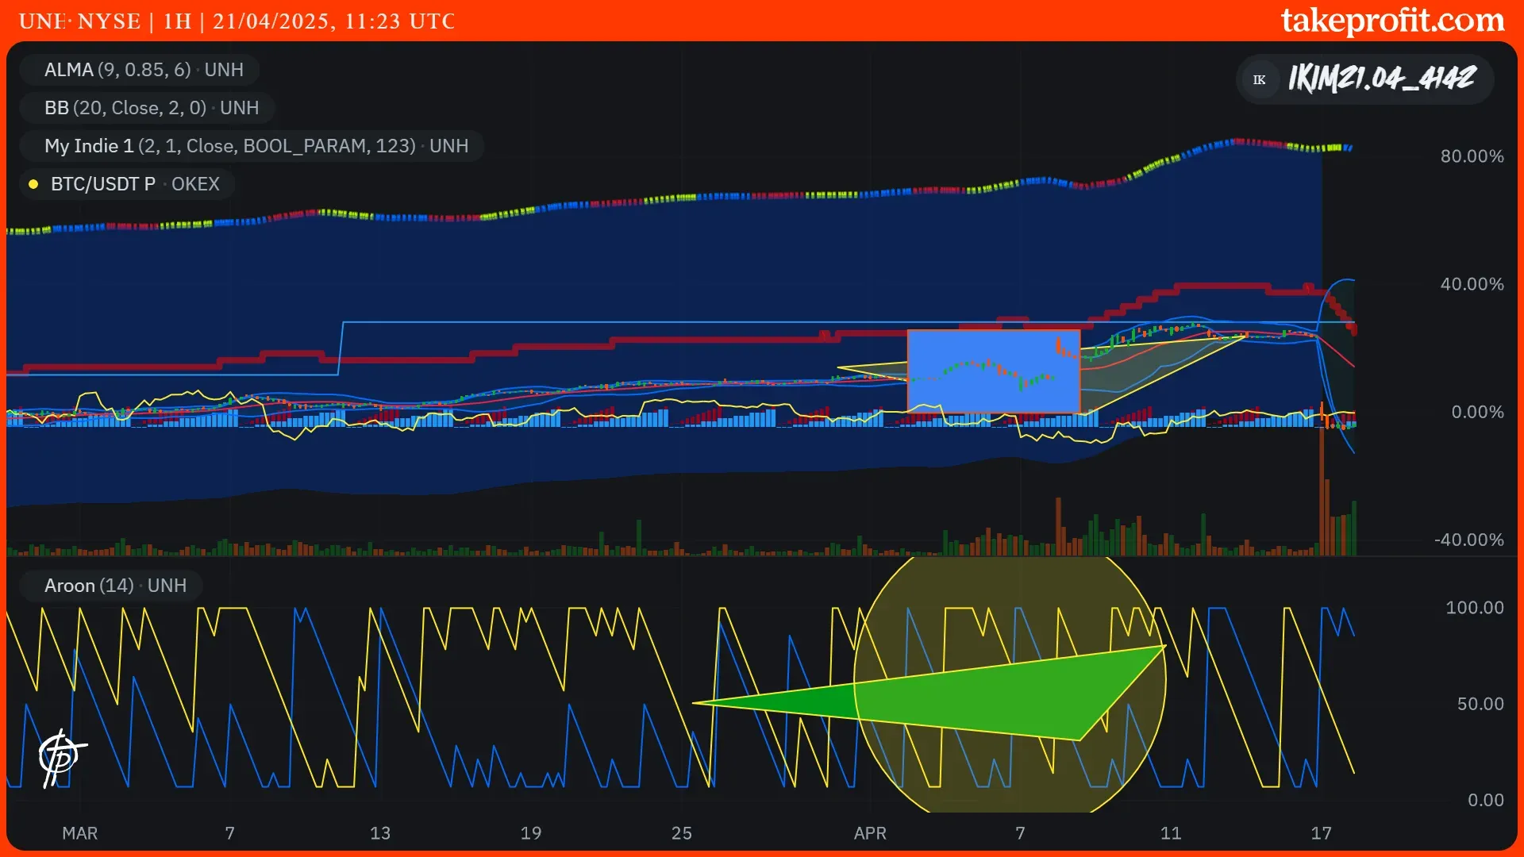Click the APR date axis marker
This screenshot has height=857, width=1524.
[x=870, y=833]
